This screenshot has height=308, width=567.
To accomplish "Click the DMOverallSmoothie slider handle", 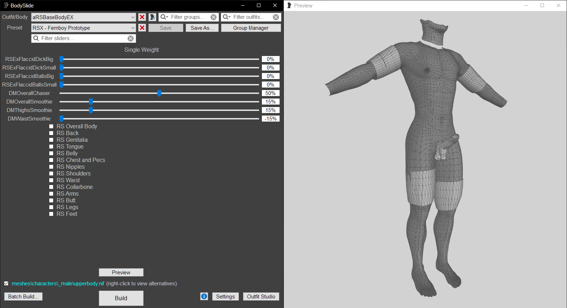I will click(x=91, y=102).
